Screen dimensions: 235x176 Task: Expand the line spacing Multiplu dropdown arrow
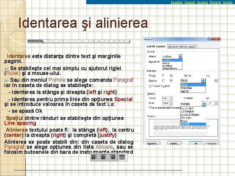pyautogui.click(x=204, y=104)
